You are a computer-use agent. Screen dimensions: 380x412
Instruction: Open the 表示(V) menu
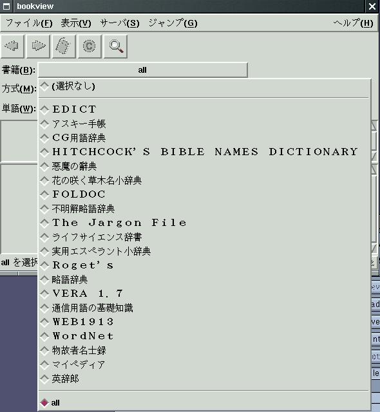[76, 23]
